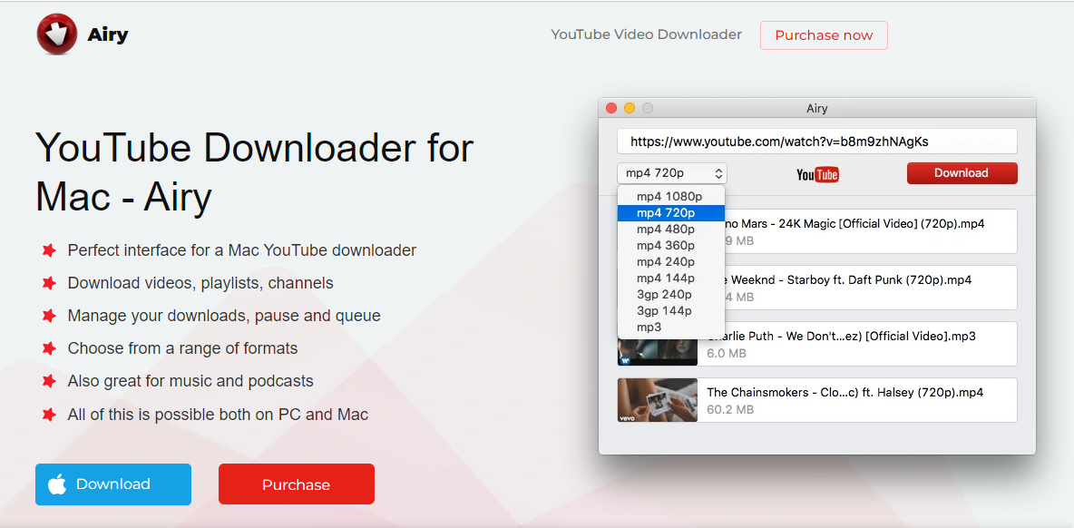1074x528 pixels.
Task: Click the YouTube URL input field
Action: [816, 142]
